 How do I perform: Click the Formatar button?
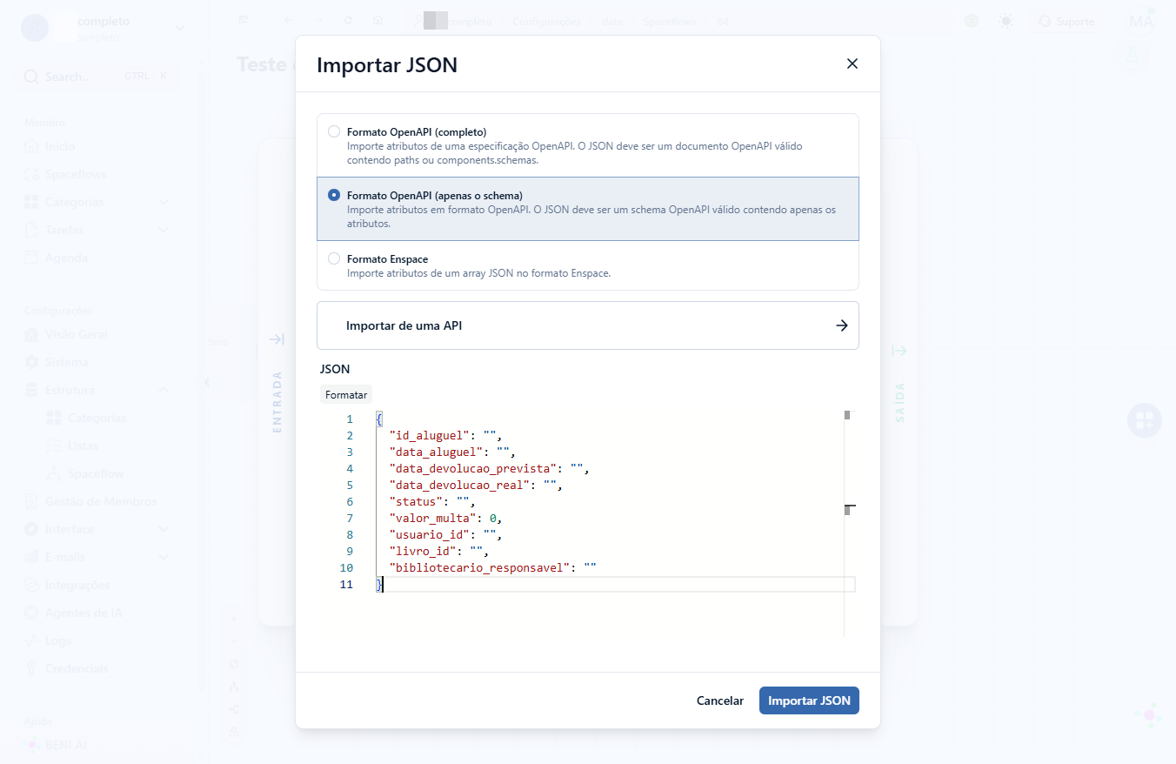pos(346,395)
